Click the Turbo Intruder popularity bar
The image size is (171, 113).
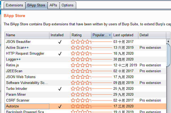coord(102,89)
